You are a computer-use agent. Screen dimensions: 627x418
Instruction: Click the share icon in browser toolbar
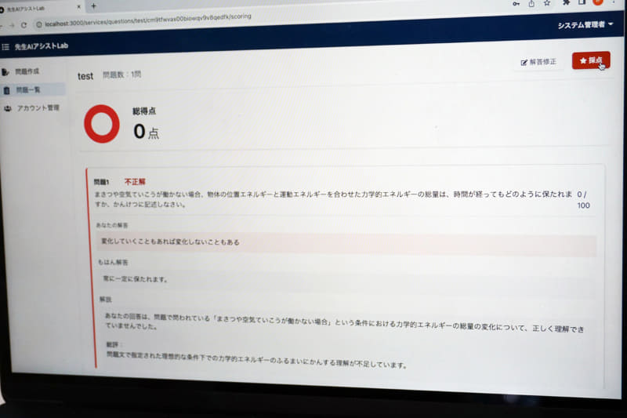click(x=531, y=4)
